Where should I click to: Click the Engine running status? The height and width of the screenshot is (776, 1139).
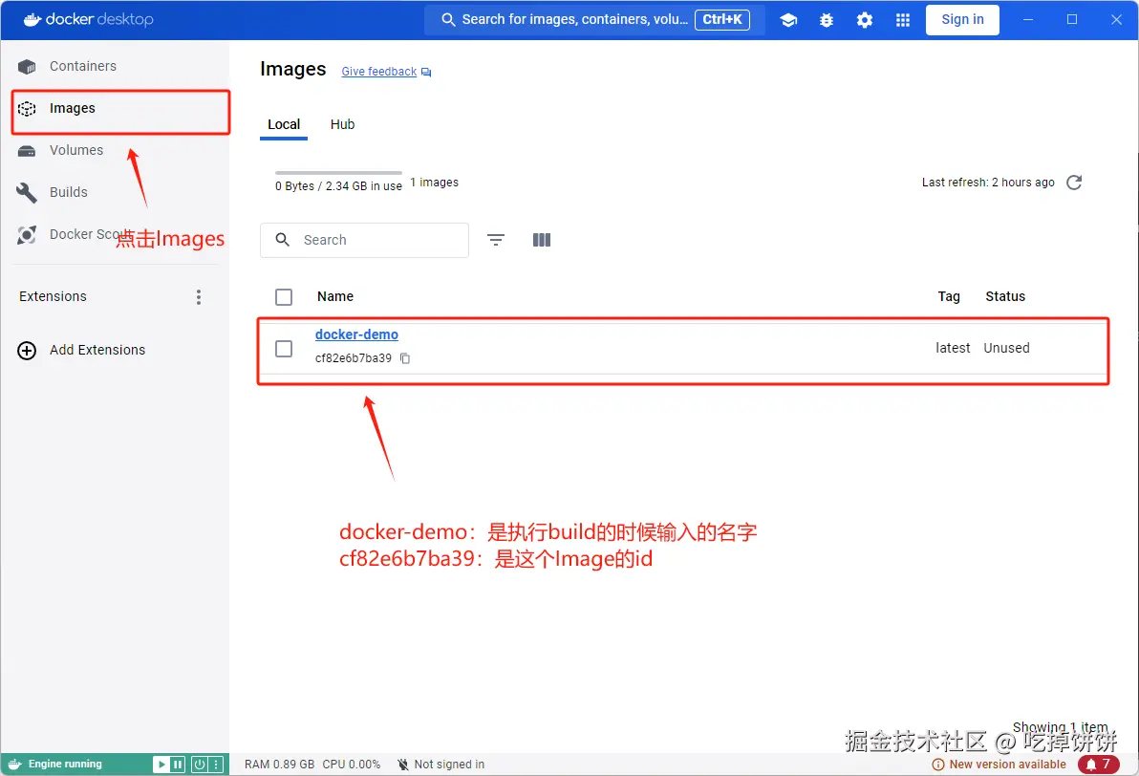(65, 765)
